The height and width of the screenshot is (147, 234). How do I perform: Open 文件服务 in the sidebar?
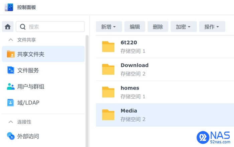43,70
